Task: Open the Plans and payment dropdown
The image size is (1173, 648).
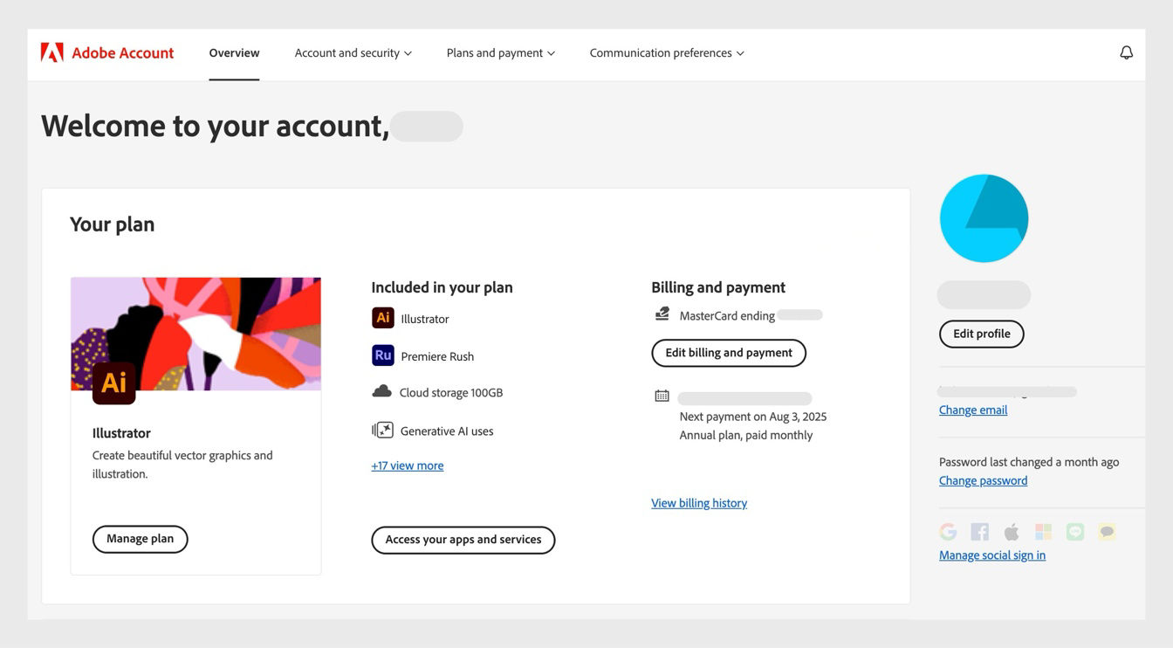Action: click(500, 52)
